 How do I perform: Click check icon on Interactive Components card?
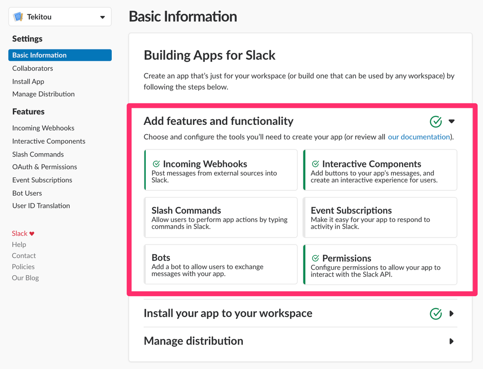click(x=316, y=164)
